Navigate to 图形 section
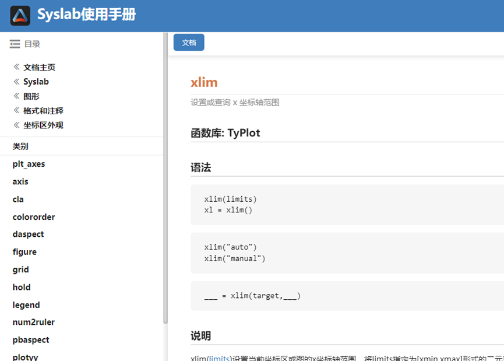The height and width of the screenshot is (361, 504). tap(31, 96)
